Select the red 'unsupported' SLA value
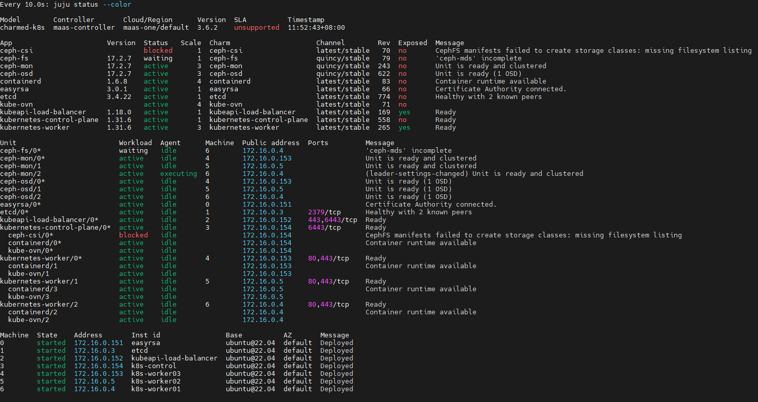This screenshot has width=758, height=402. (x=257, y=28)
